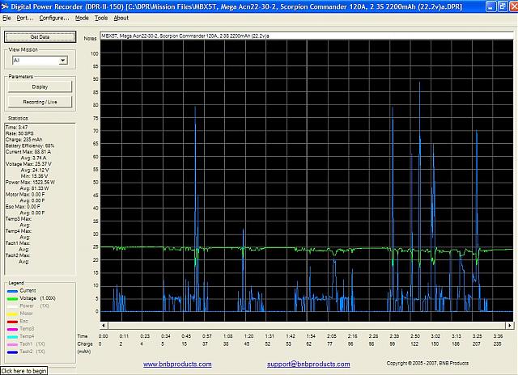Click the Recording / Live button

[39, 102]
